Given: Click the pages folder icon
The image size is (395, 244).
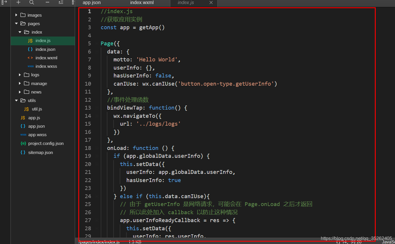Looking at the screenshot, I should 23,23.
